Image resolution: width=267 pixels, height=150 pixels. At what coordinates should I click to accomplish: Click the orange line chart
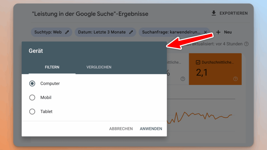pyautogui.click(x=199, y=117)
